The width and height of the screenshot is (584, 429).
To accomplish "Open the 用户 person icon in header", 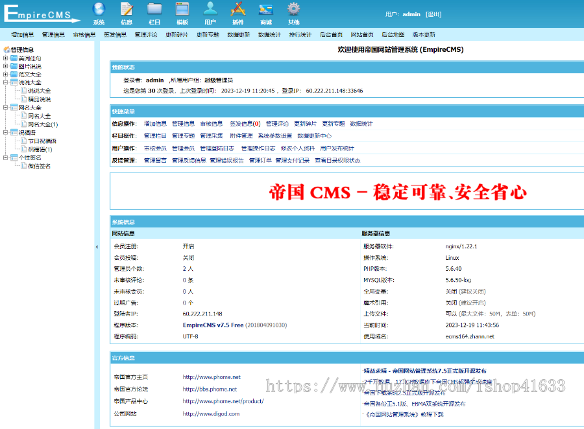I will [x=210, y=9].
